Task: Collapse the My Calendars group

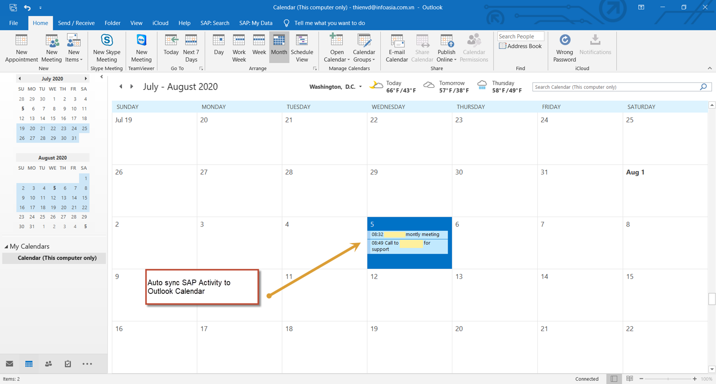Action: click(x=7, y=247)
